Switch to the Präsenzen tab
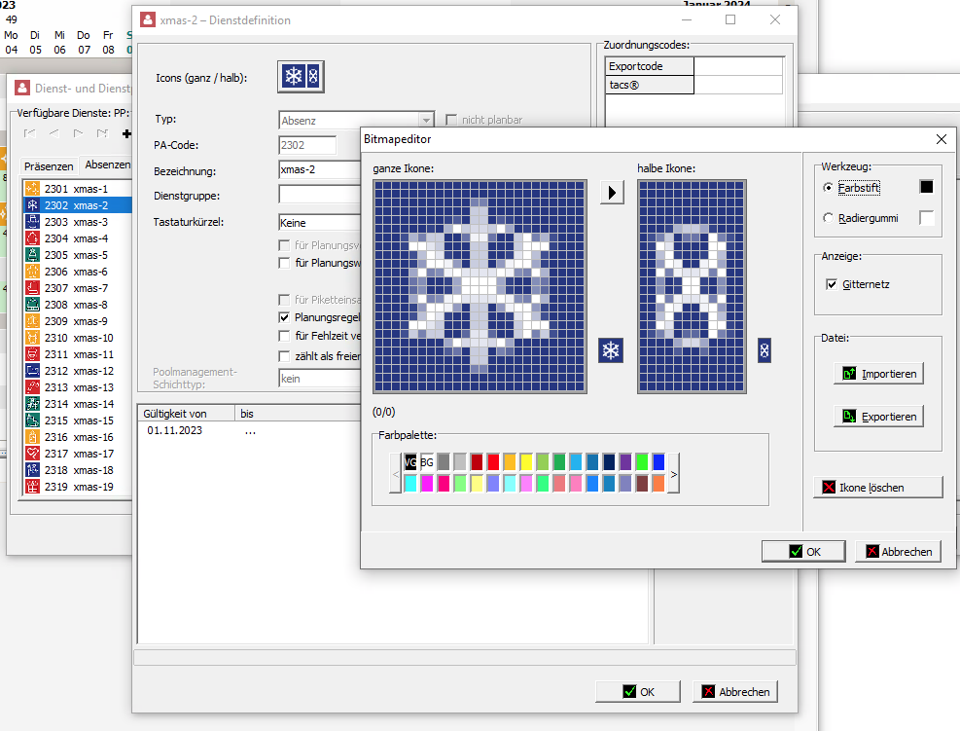This screenshot has height=731, width=960. click(x=49, y=166)
